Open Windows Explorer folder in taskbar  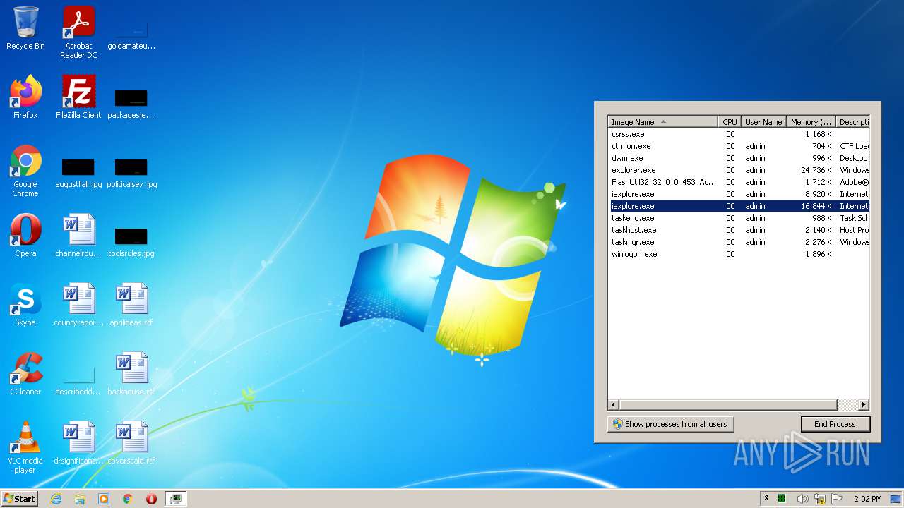(80, 499)
